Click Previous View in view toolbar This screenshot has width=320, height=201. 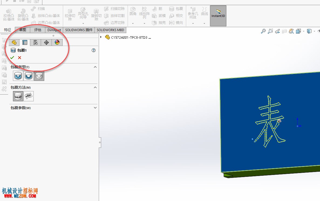(277, 31)
